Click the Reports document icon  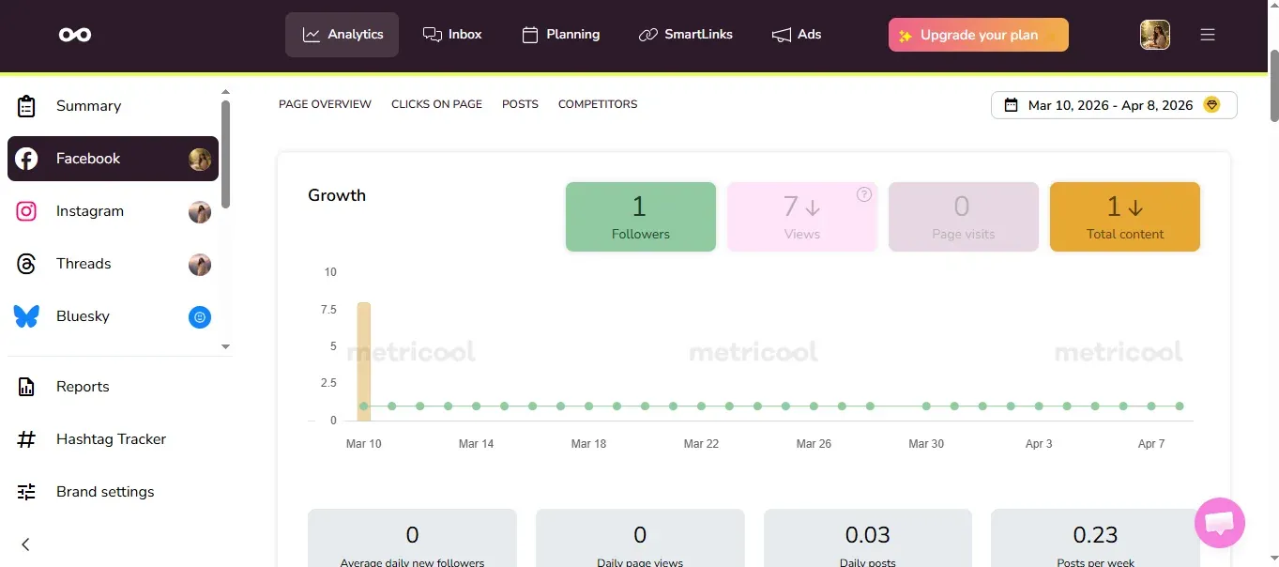26,387
